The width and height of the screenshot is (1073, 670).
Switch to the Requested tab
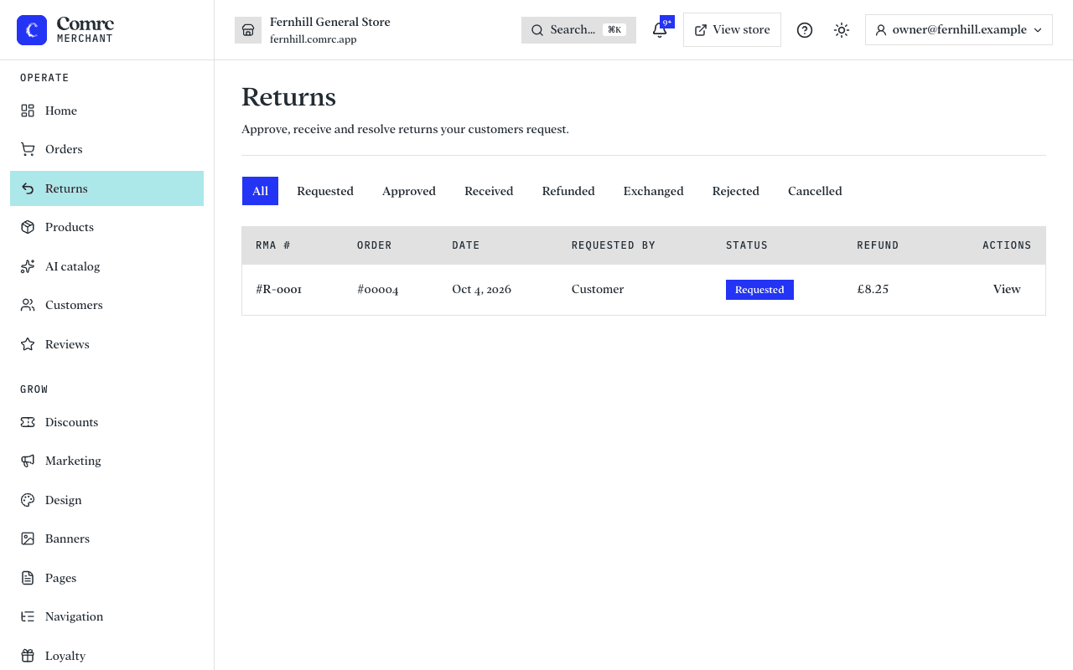(325, 191)
